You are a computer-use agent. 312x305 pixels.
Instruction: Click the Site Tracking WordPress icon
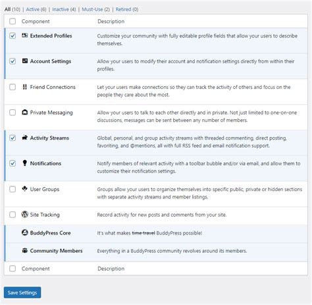(25, 214)
